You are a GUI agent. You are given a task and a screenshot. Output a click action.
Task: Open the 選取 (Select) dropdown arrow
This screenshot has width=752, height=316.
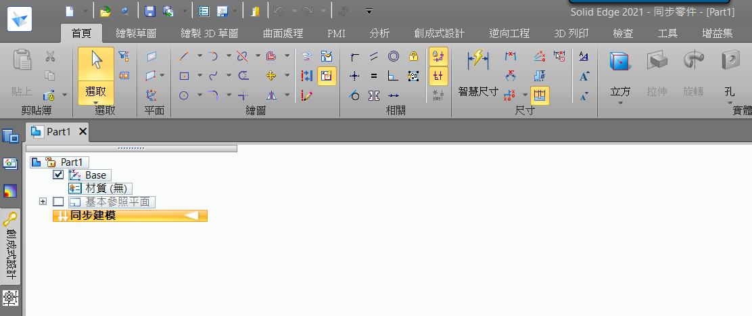coord(96,103)
